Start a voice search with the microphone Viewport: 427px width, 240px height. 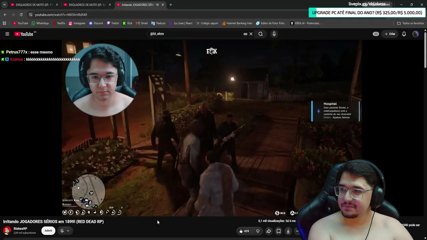tap(274, 34)
